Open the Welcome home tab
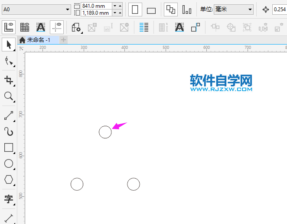 point(23,40)
